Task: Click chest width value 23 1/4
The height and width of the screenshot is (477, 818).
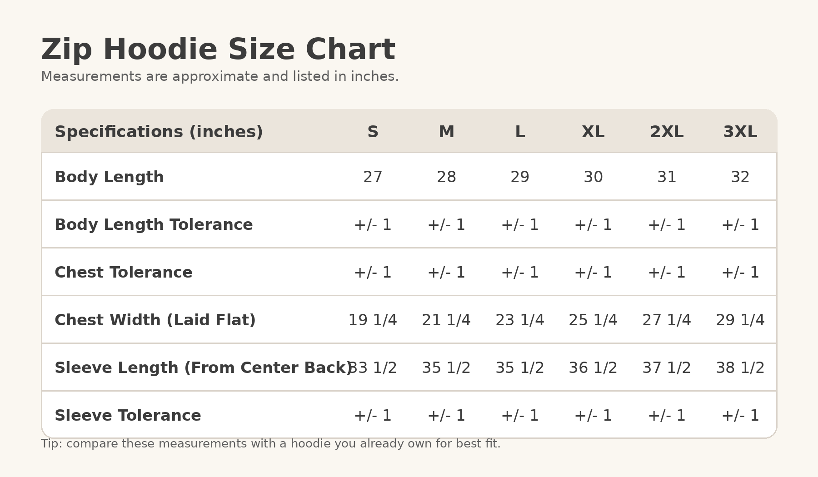Action: click(x=520, y=320)
